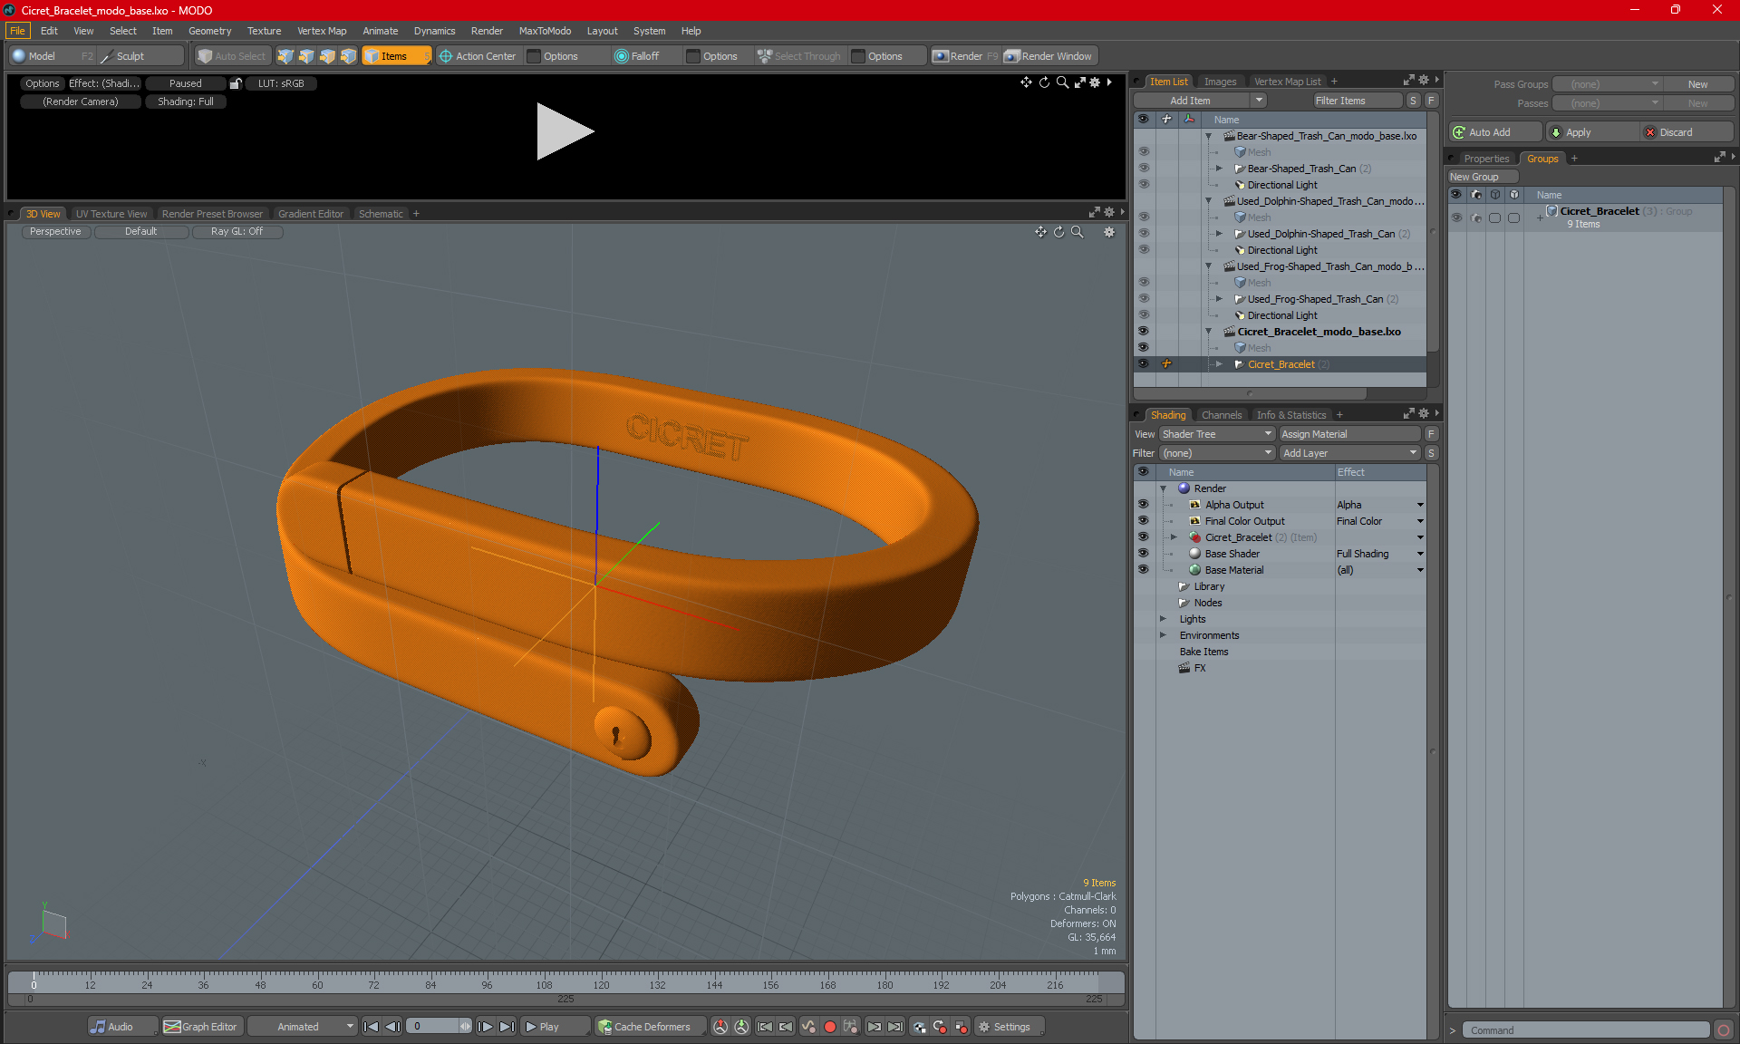Go to first frame button
The width and height of the screenshot is (1740, 1044).
pyautogui.click(x=371, y=1027)
